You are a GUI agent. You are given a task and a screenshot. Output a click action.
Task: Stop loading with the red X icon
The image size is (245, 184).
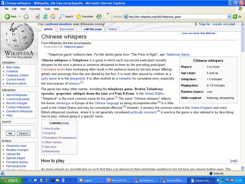coord(37,16)
